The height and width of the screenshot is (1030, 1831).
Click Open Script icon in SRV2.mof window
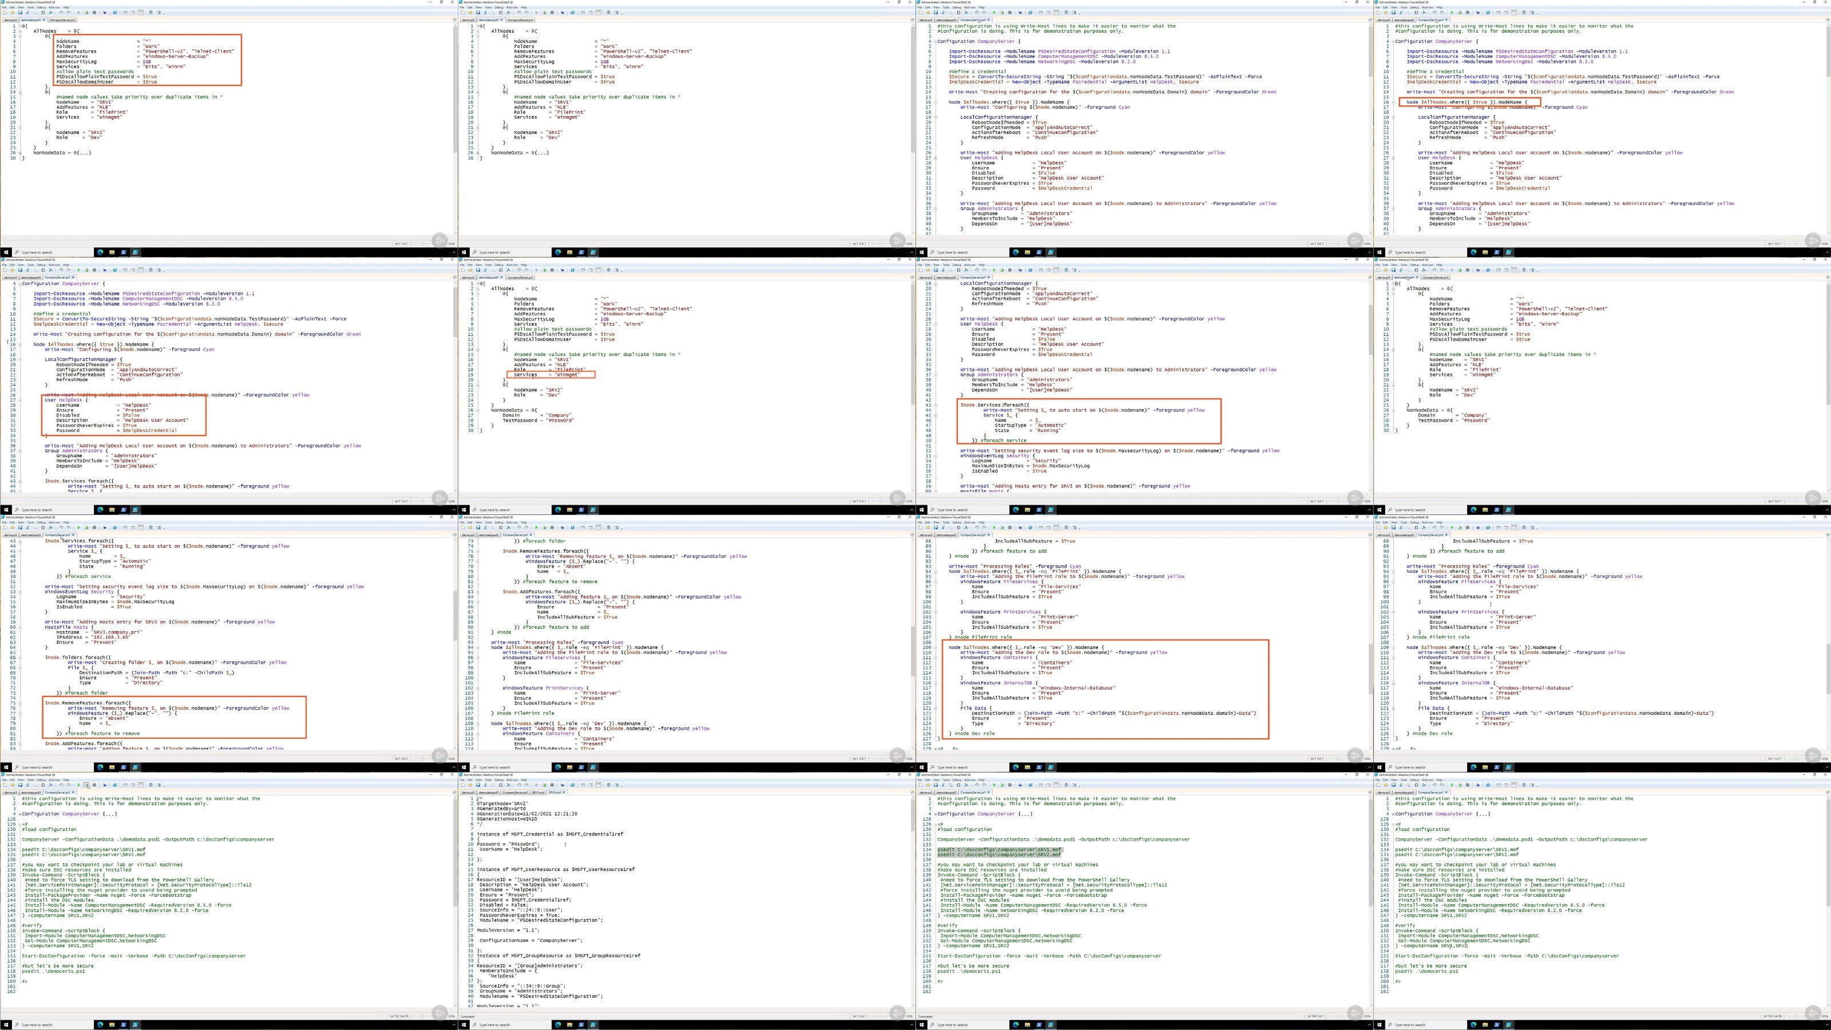(470, 785)
